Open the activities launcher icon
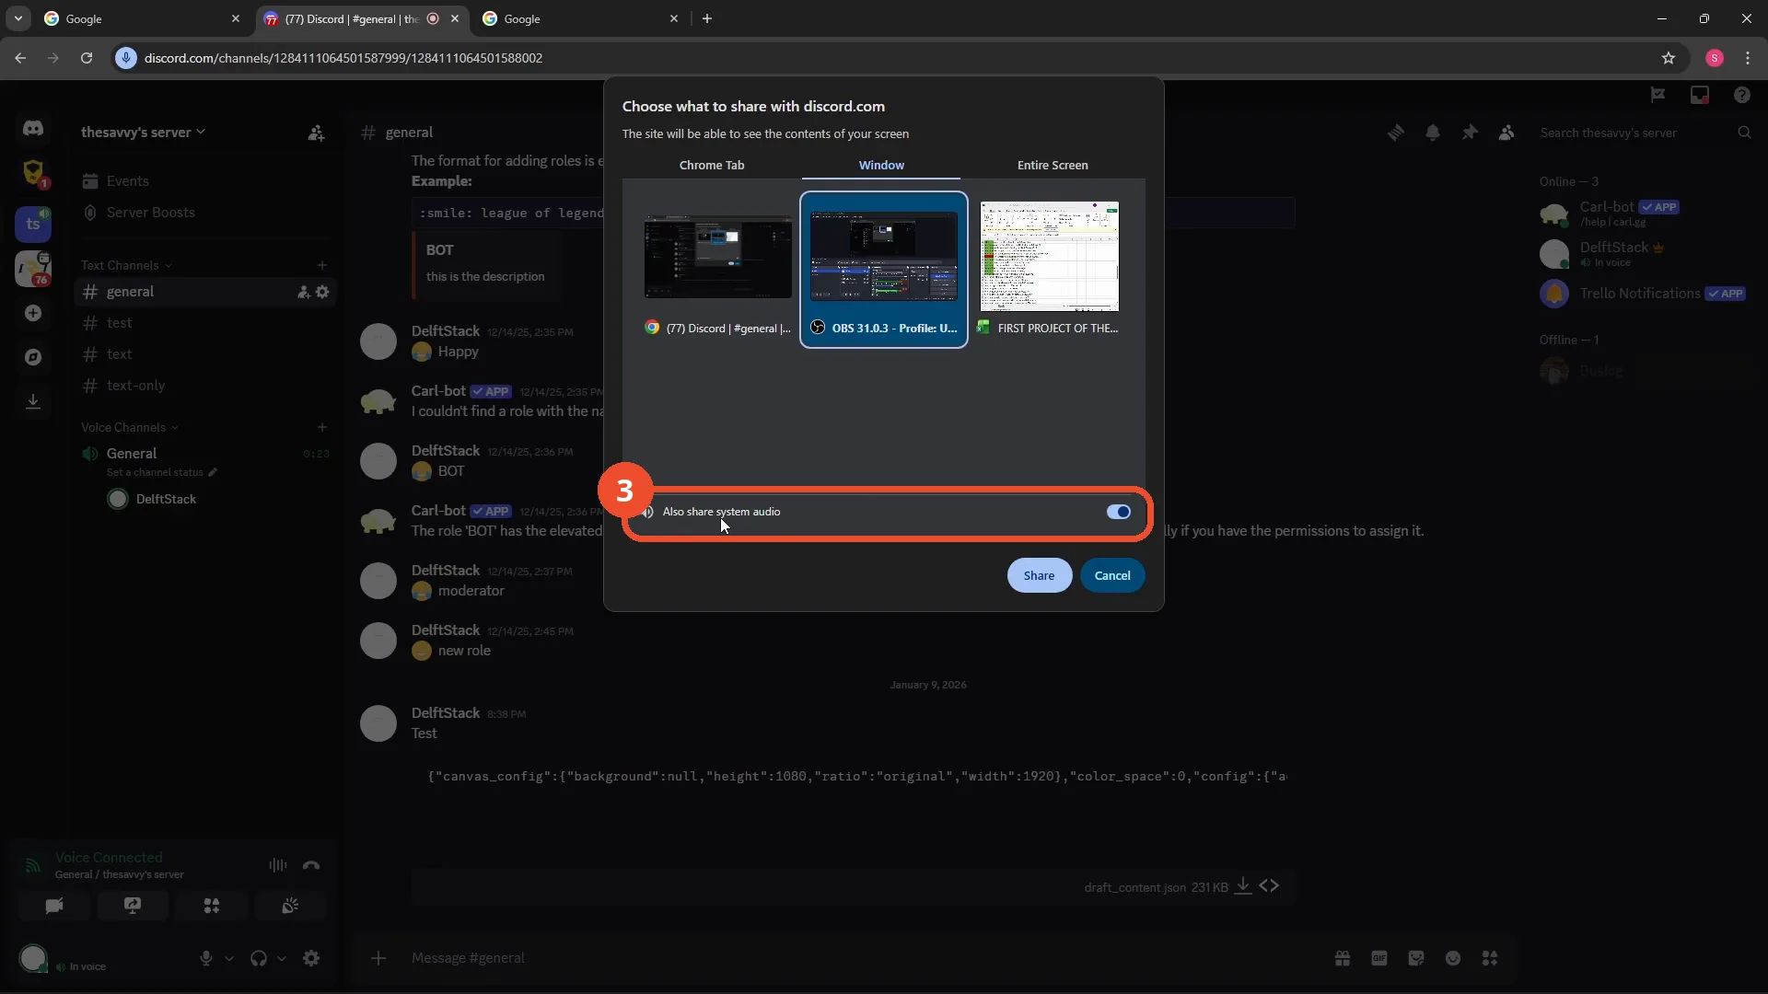 [x=212, y=906]
